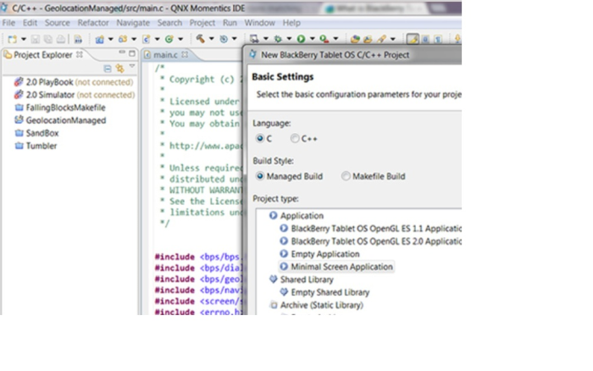Click the Open Task folder icon

368,39
